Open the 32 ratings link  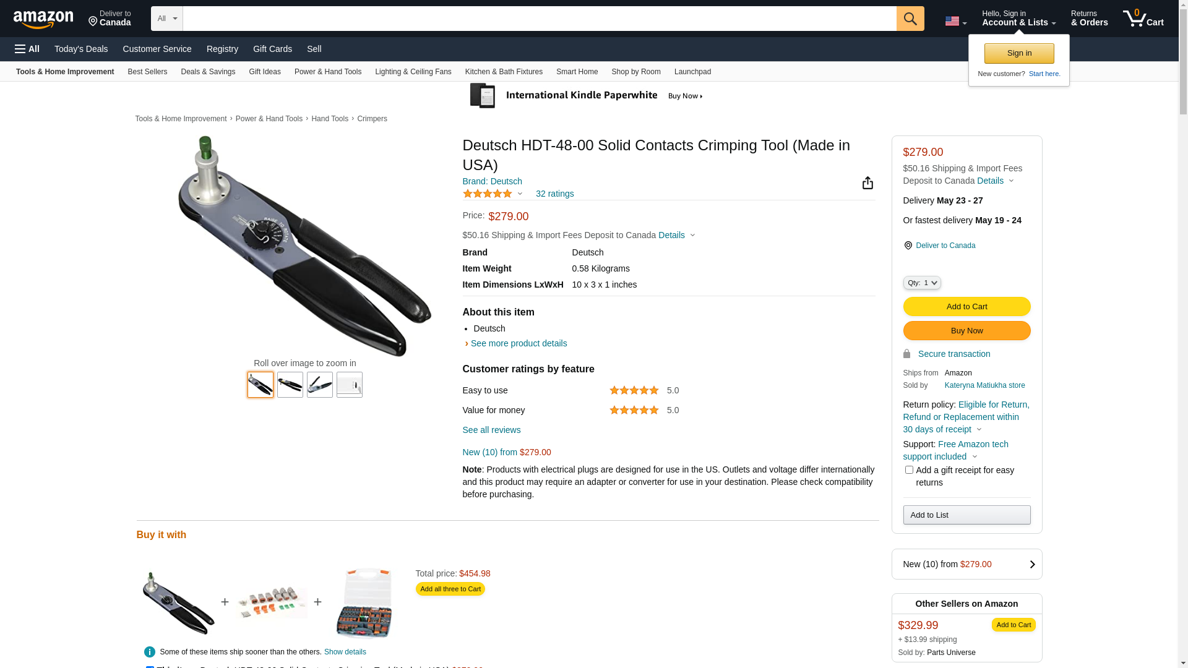554,194
